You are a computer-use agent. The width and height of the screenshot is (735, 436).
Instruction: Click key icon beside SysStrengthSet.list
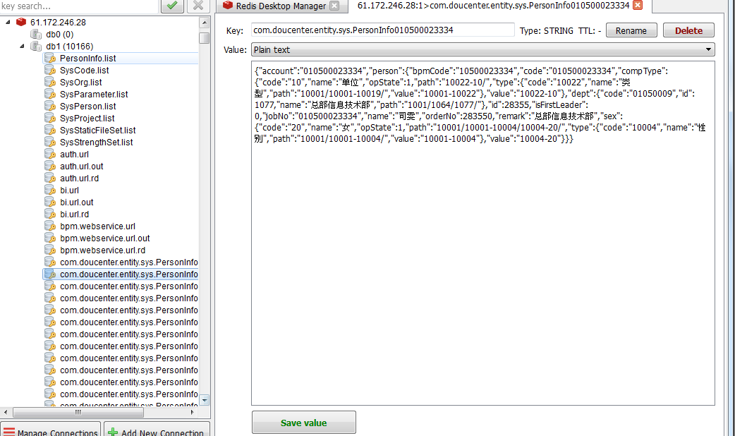click(50, 142)
